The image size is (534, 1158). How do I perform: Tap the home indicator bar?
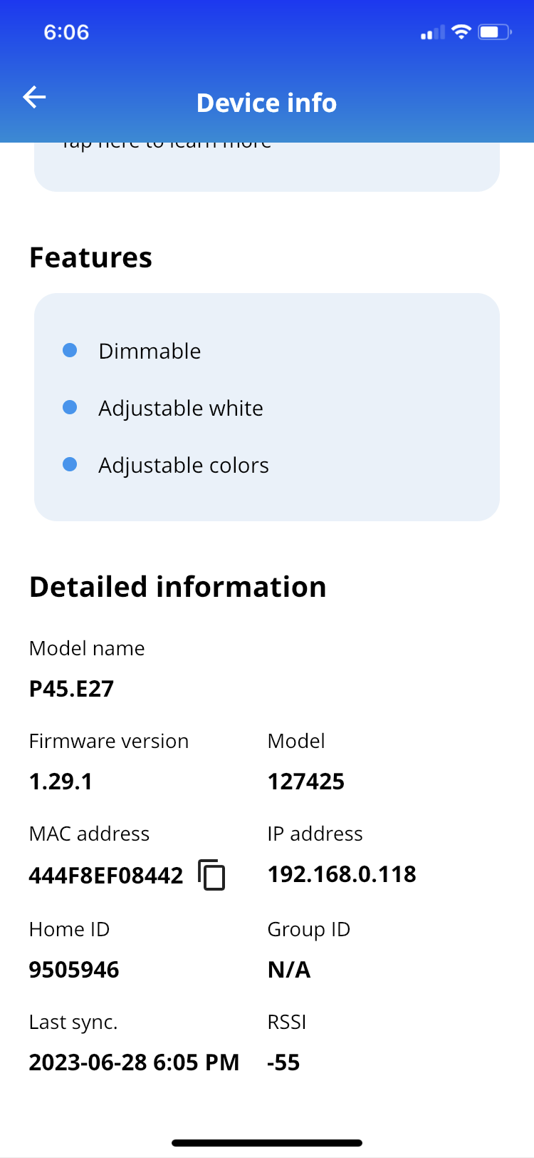267,1143
